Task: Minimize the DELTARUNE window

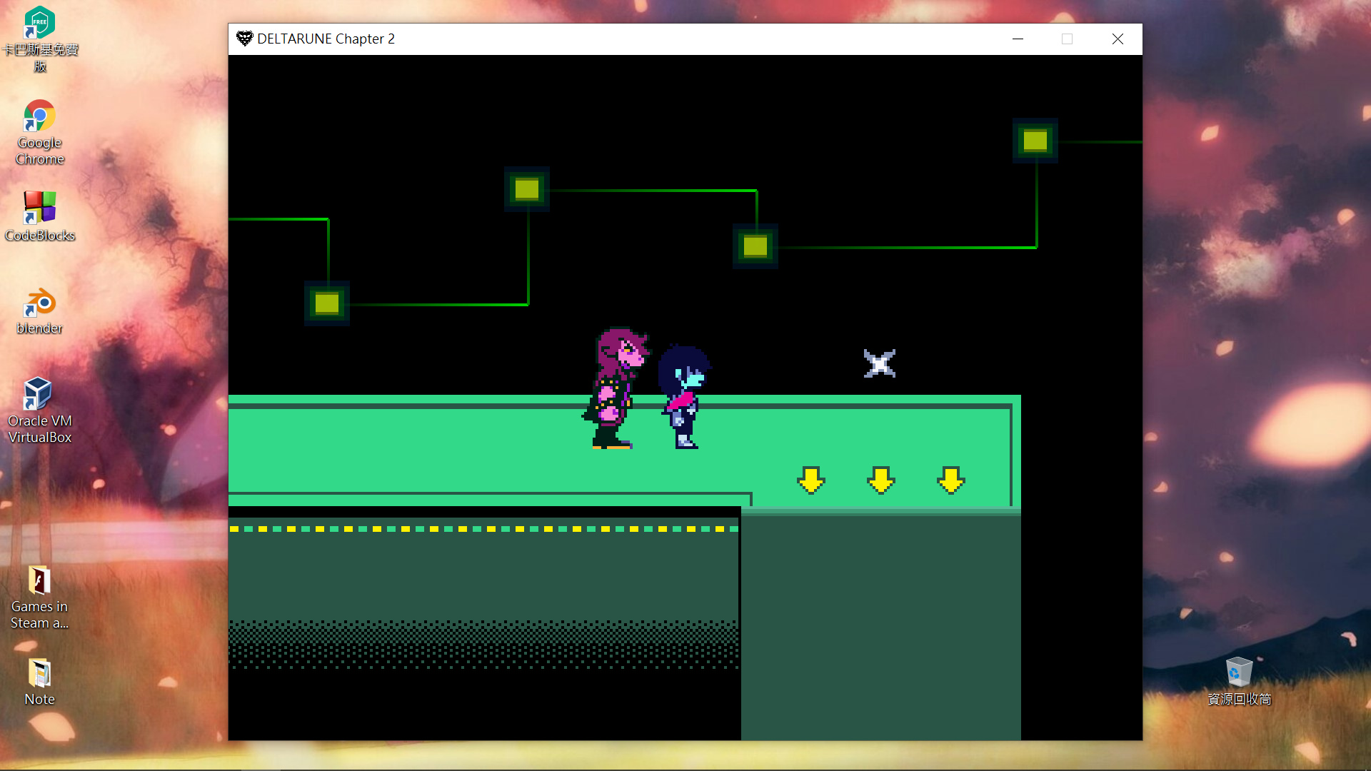Action: pos(1018,39)
